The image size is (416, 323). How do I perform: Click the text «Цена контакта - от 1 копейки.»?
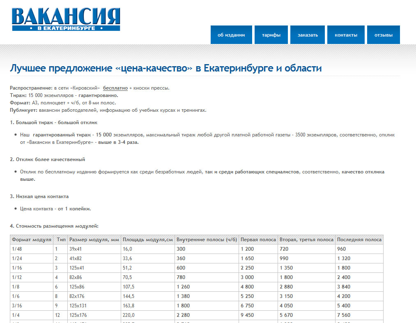(x=55, y=209)
